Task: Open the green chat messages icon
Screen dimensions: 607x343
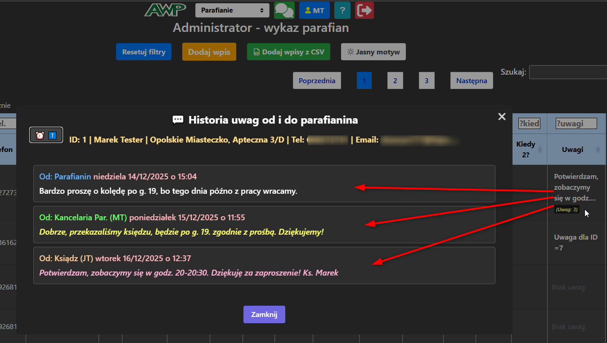Action: point(284,10)
